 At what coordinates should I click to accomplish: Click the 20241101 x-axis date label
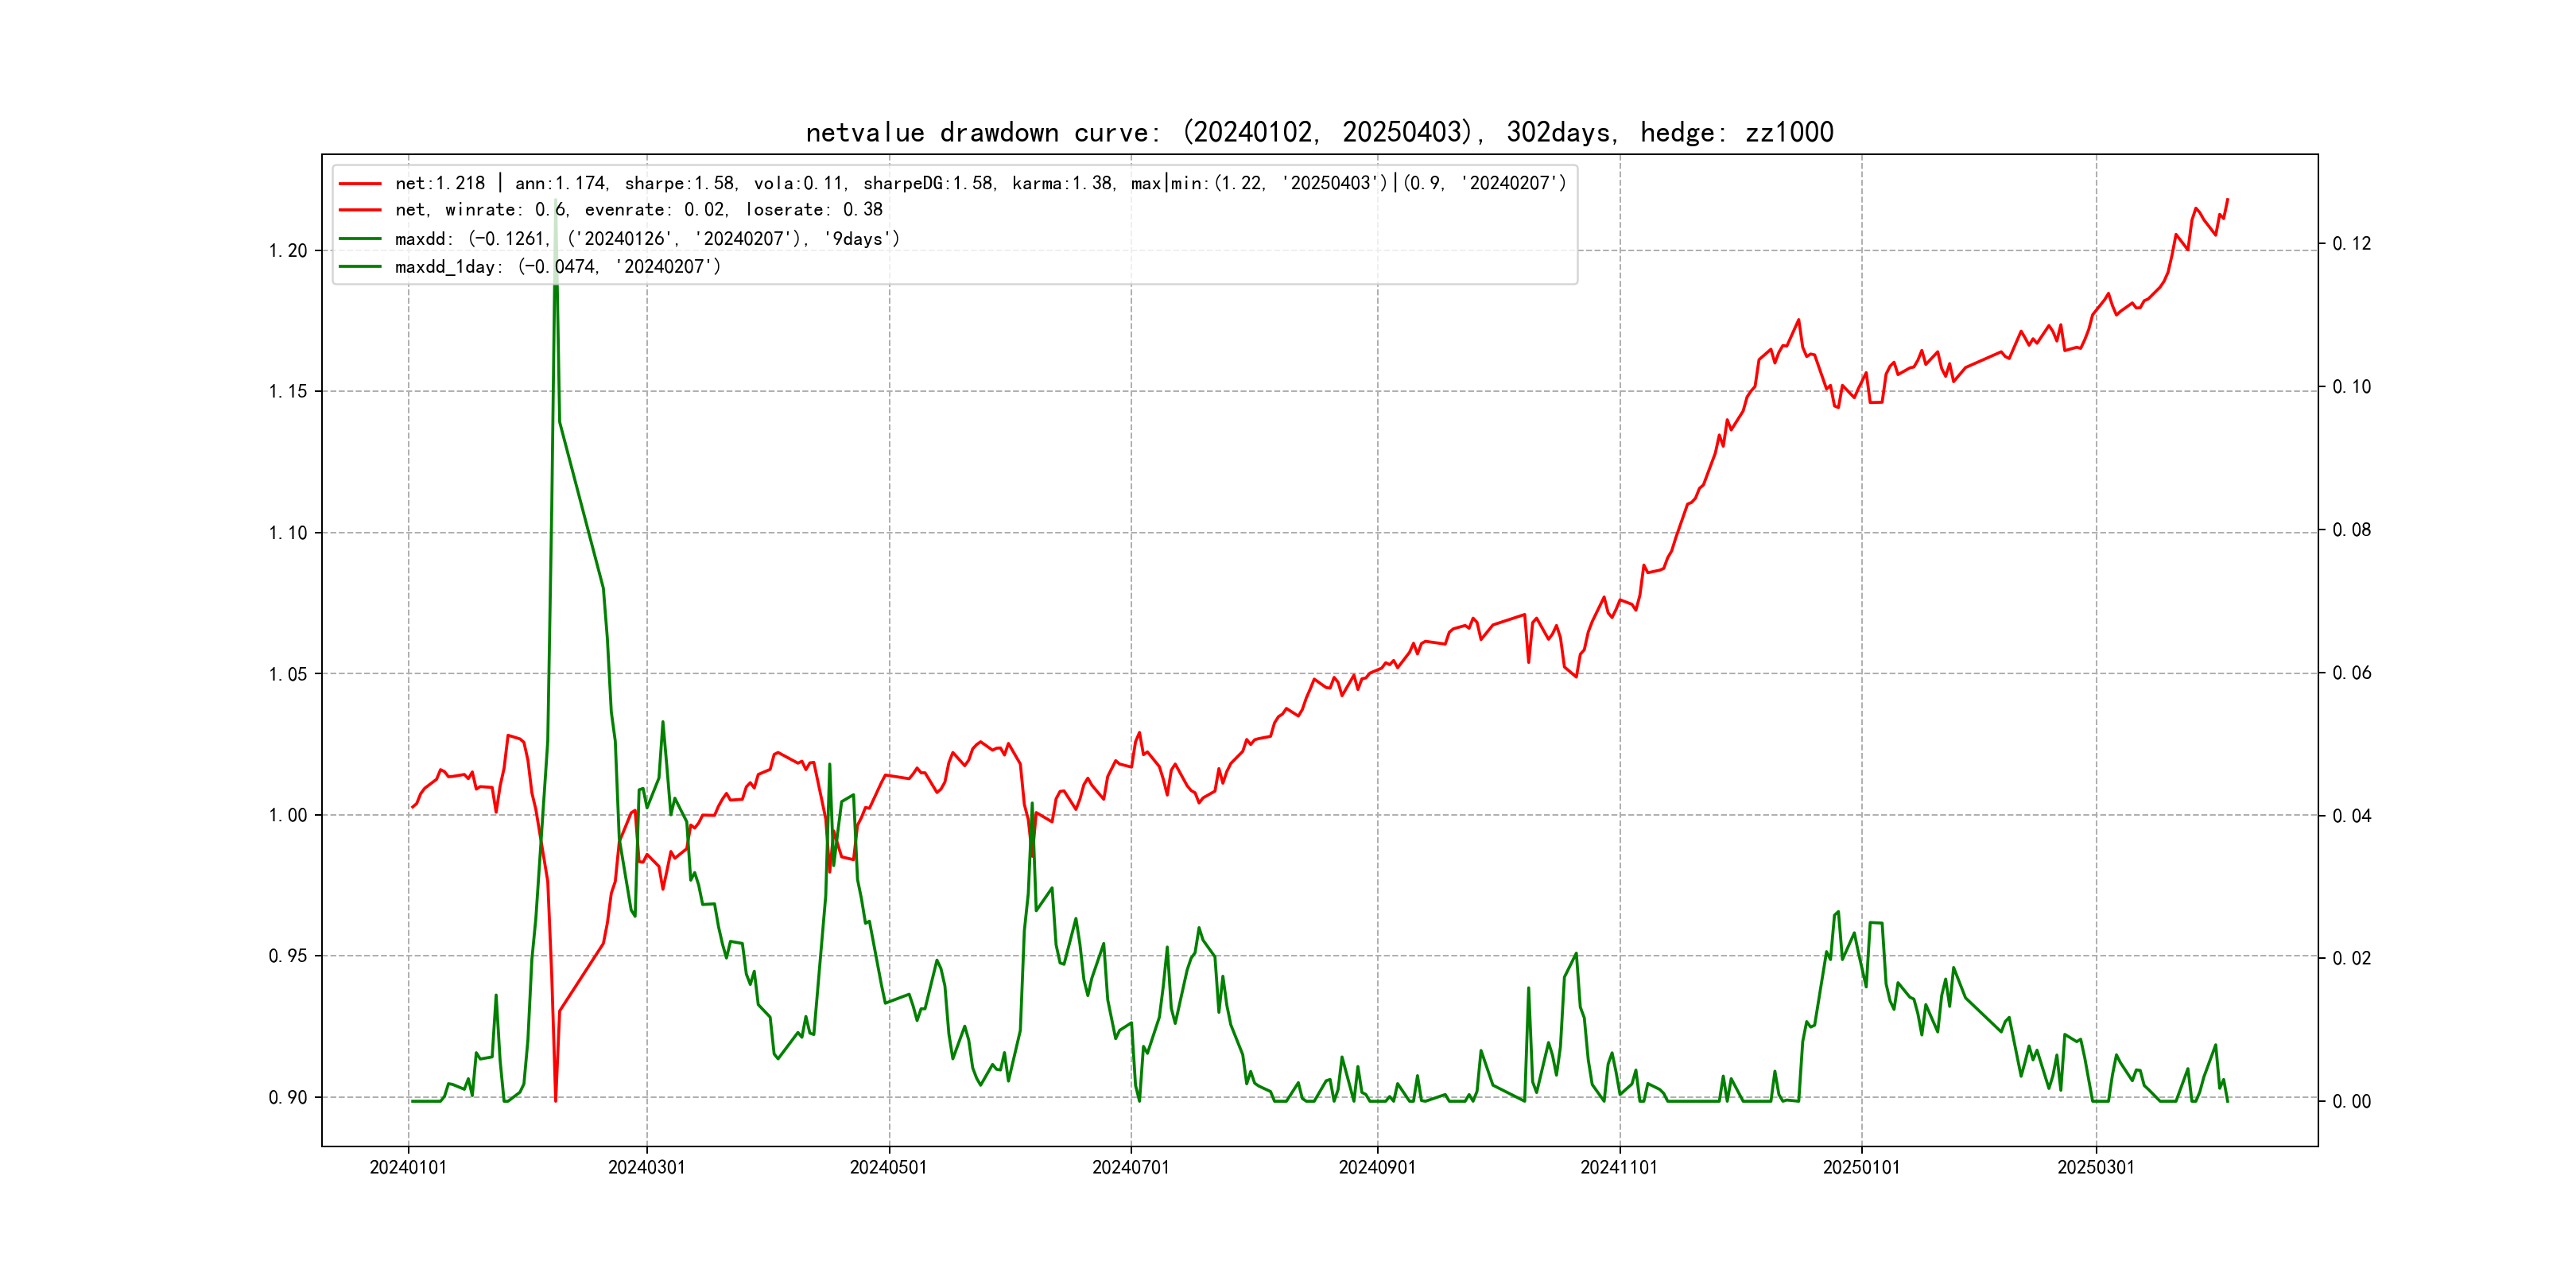[1619, 1168]
